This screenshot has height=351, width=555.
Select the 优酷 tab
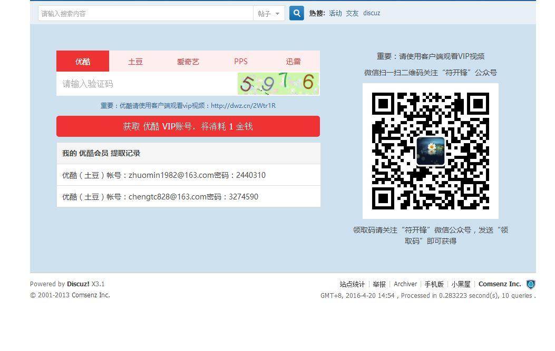(x=83, y=61)
